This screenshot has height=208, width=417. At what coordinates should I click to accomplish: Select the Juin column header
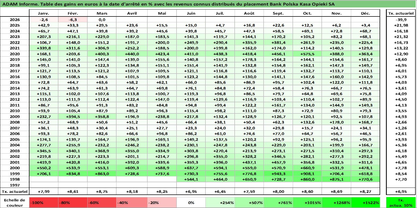click(x=191, y=13)
